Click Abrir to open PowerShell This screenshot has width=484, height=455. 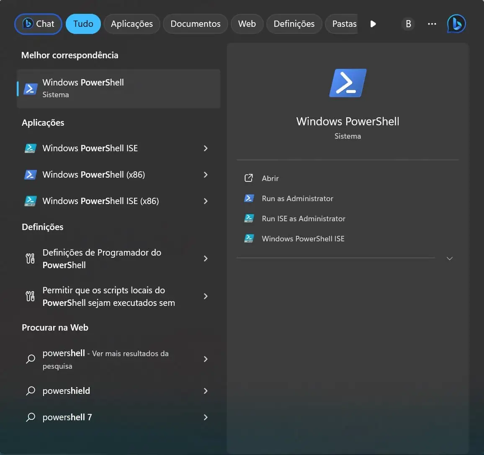point(270,178)
